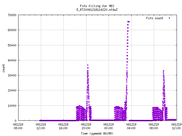Click the y-axis tick value 50000
Image resolution: width=182 pixels, height=136 pixels.
(x=12, y=45)
